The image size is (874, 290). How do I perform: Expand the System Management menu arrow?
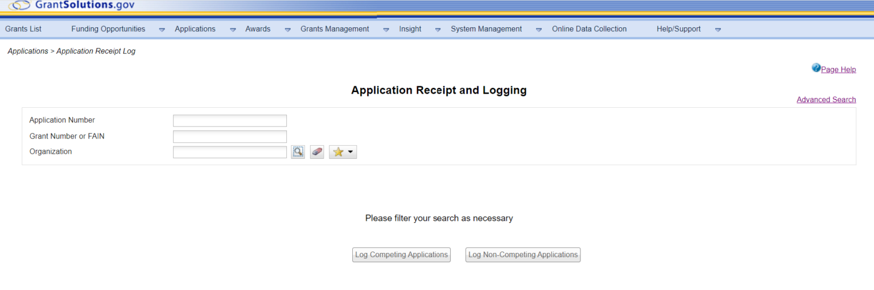[538, 30]
